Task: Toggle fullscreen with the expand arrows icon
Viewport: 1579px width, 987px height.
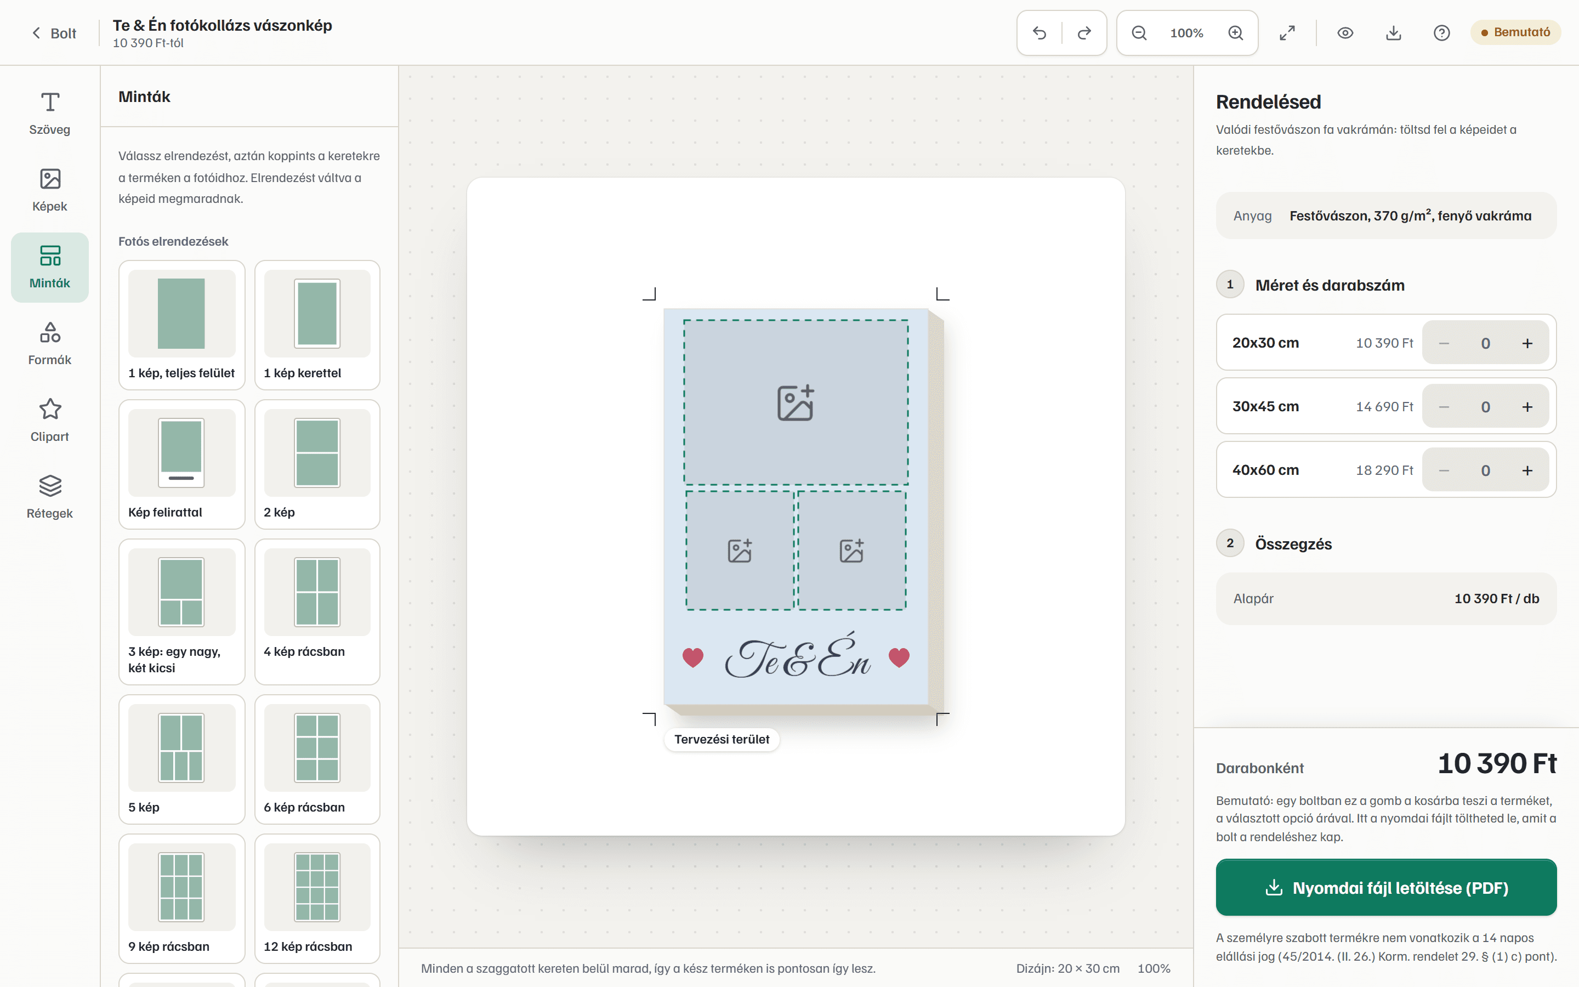Action: [1287, 33]
